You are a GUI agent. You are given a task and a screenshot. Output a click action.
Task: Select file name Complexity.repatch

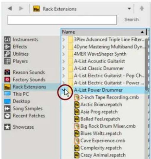(101, 148)
